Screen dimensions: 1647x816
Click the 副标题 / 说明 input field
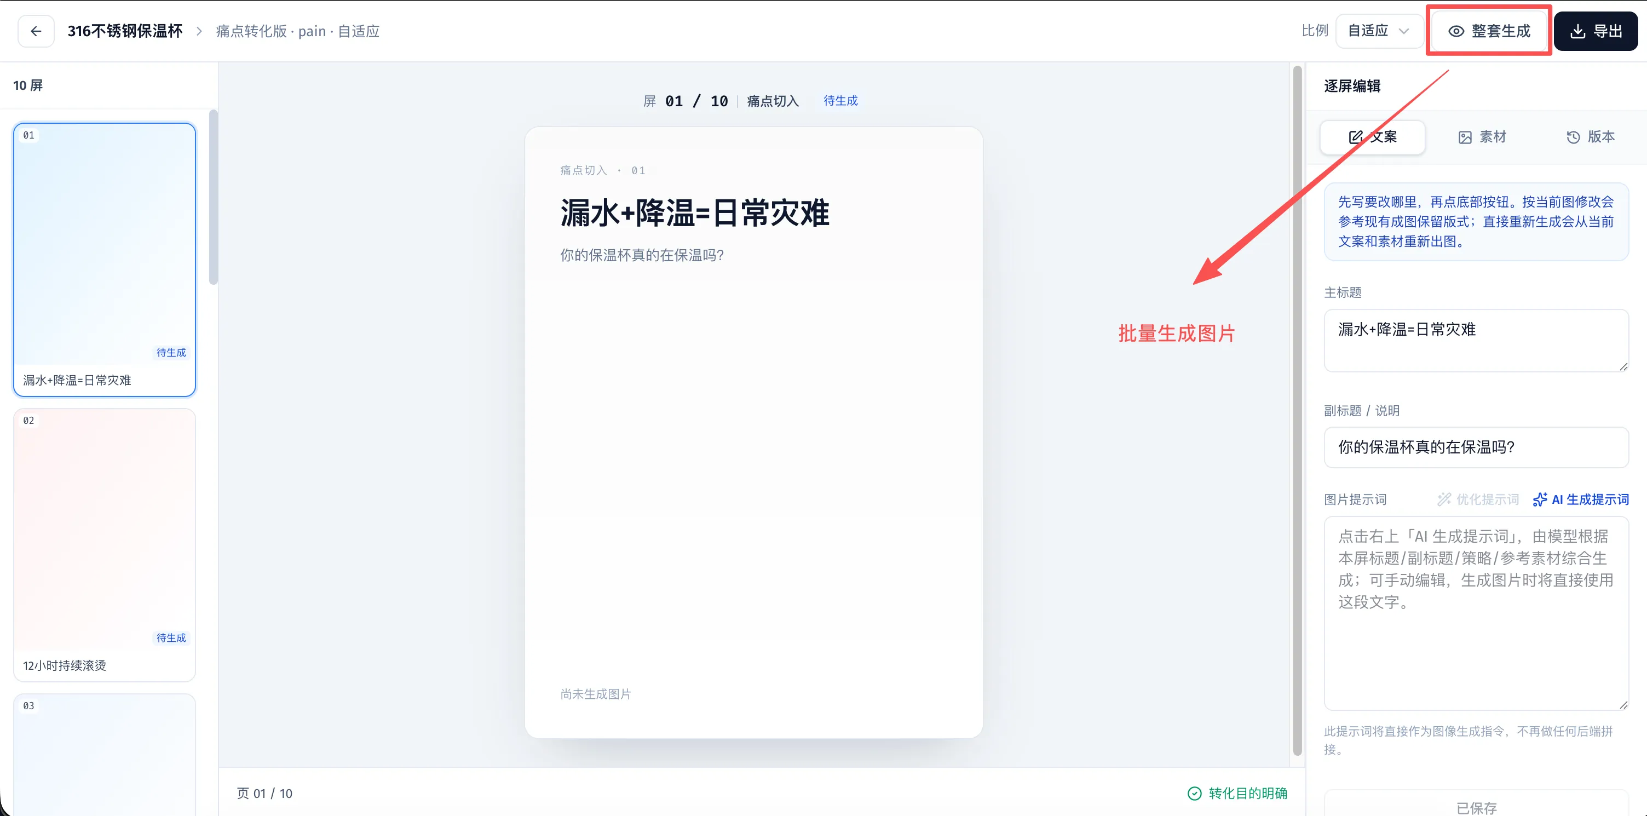(x=1476, y=447)
